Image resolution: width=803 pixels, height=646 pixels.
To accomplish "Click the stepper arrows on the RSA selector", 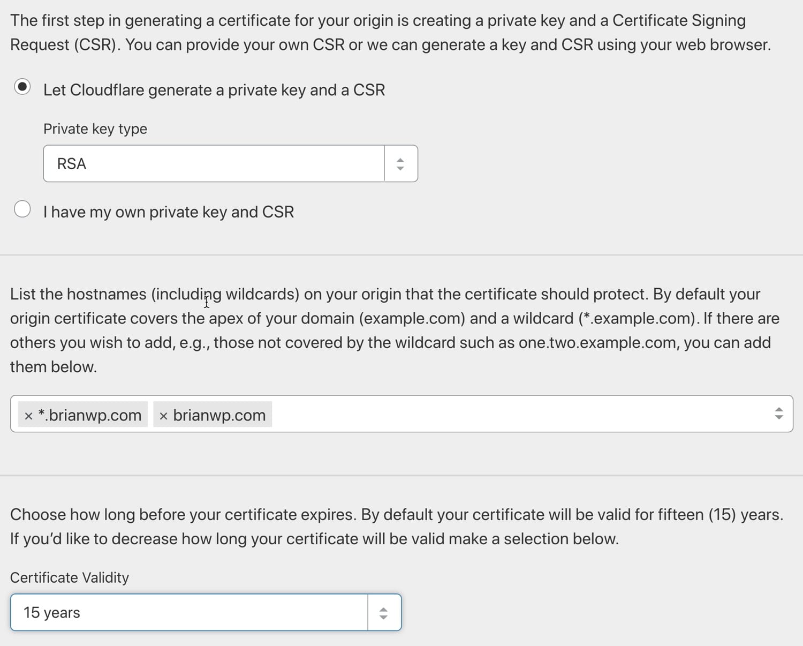I will coord(400,163).
